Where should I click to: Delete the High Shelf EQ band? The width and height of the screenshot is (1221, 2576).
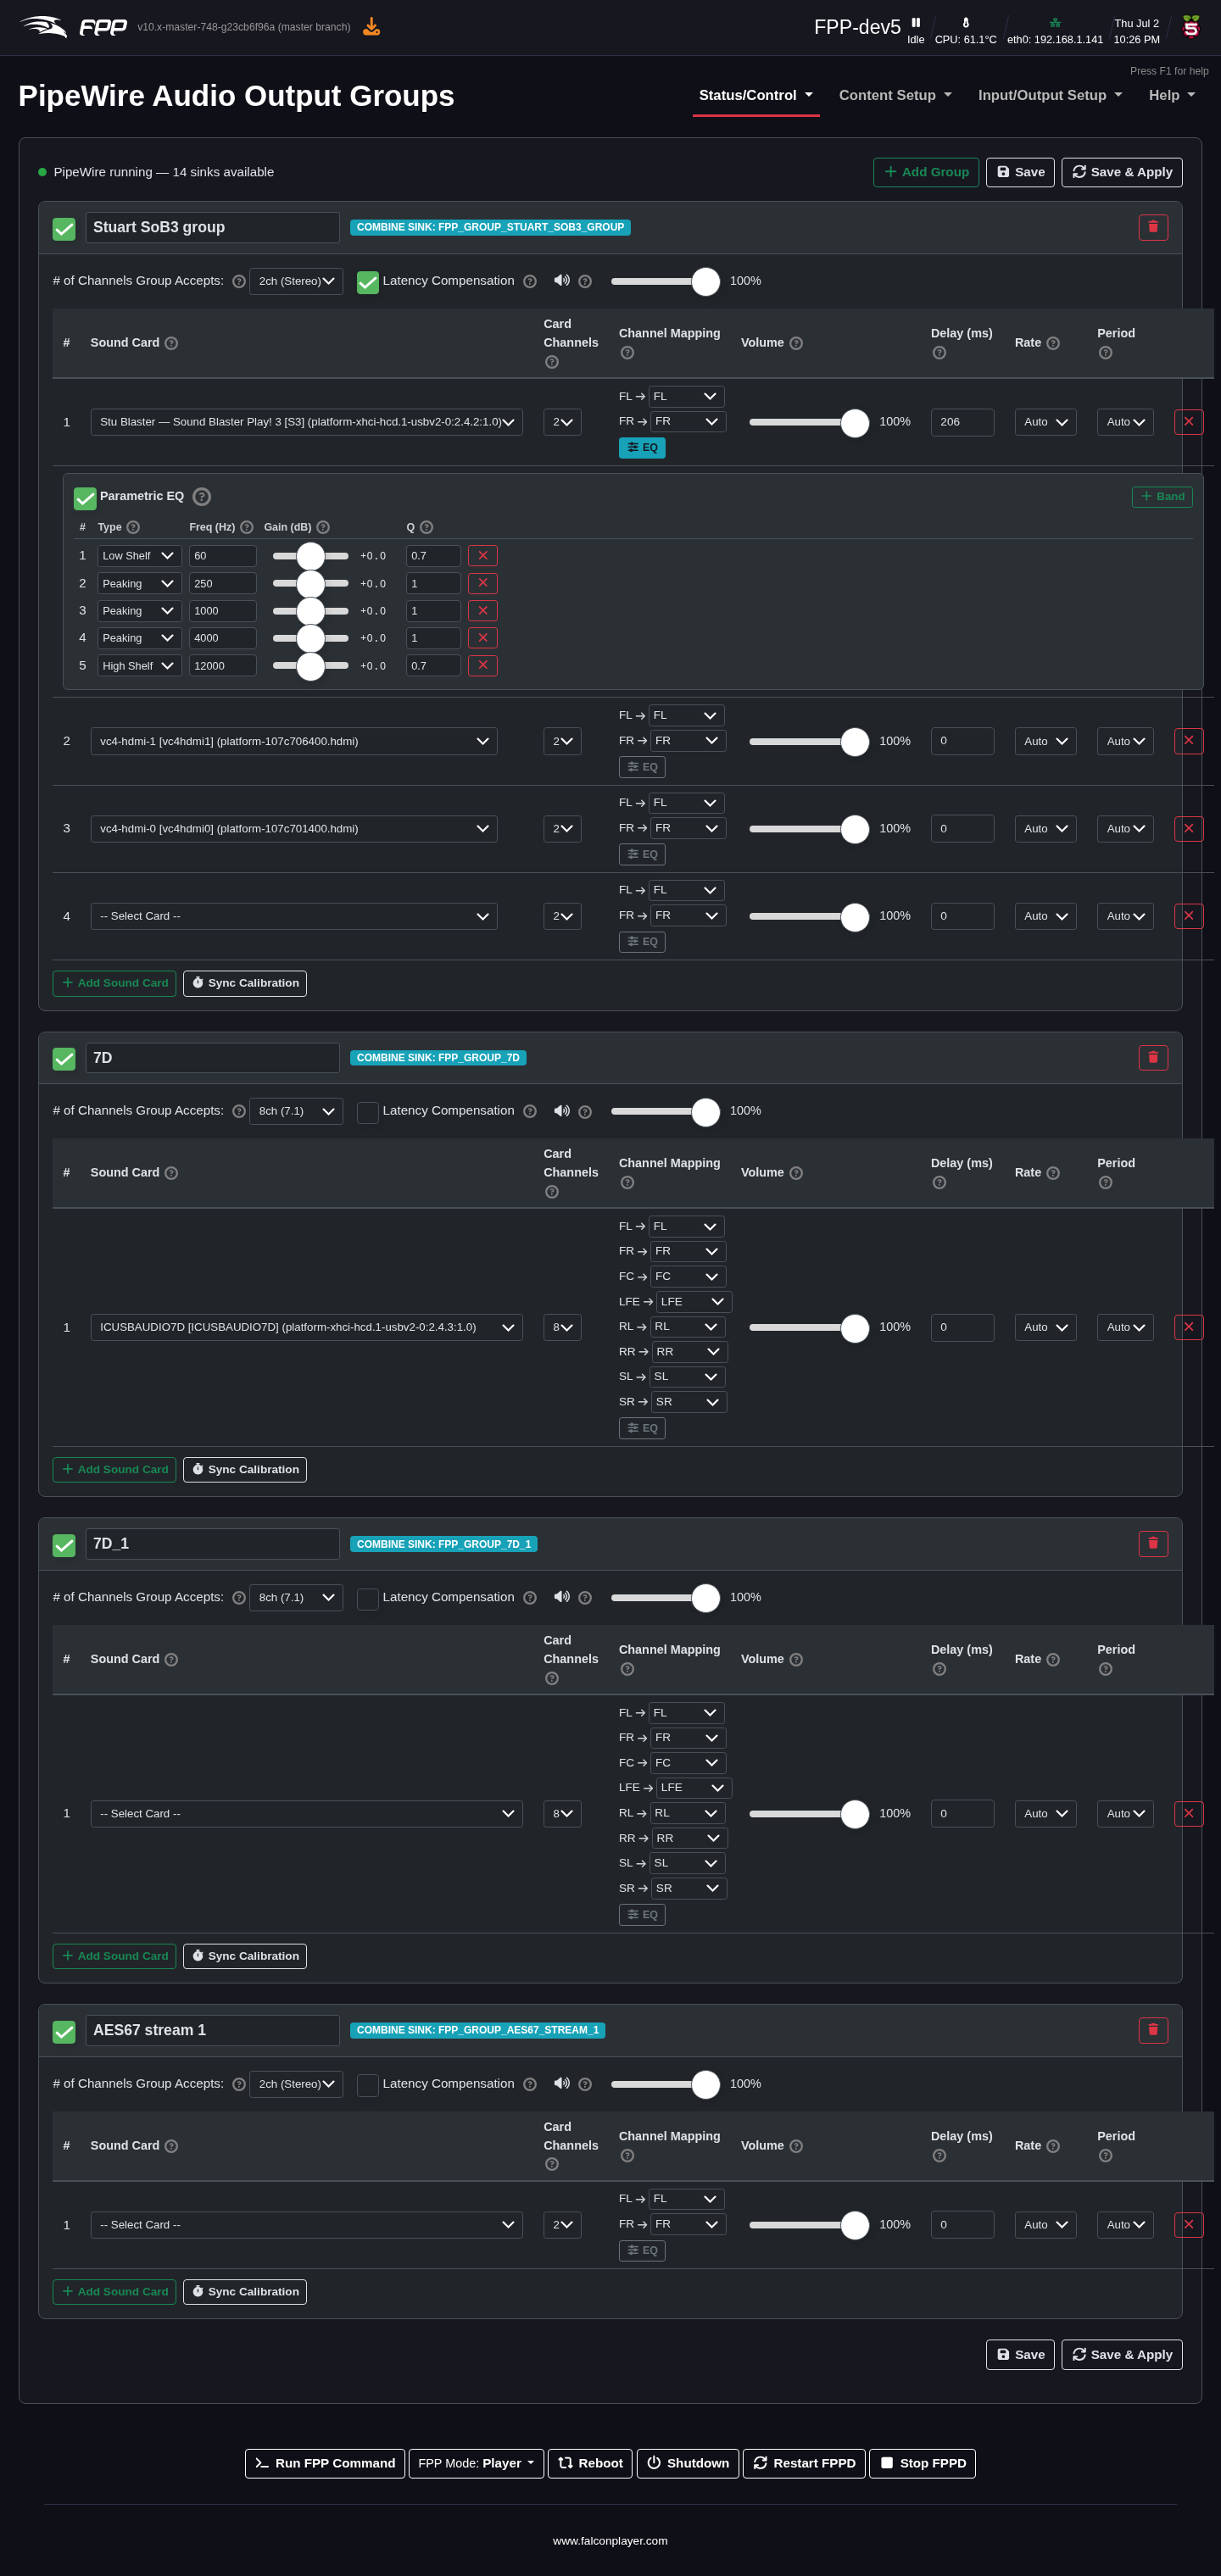coord(482,665)
